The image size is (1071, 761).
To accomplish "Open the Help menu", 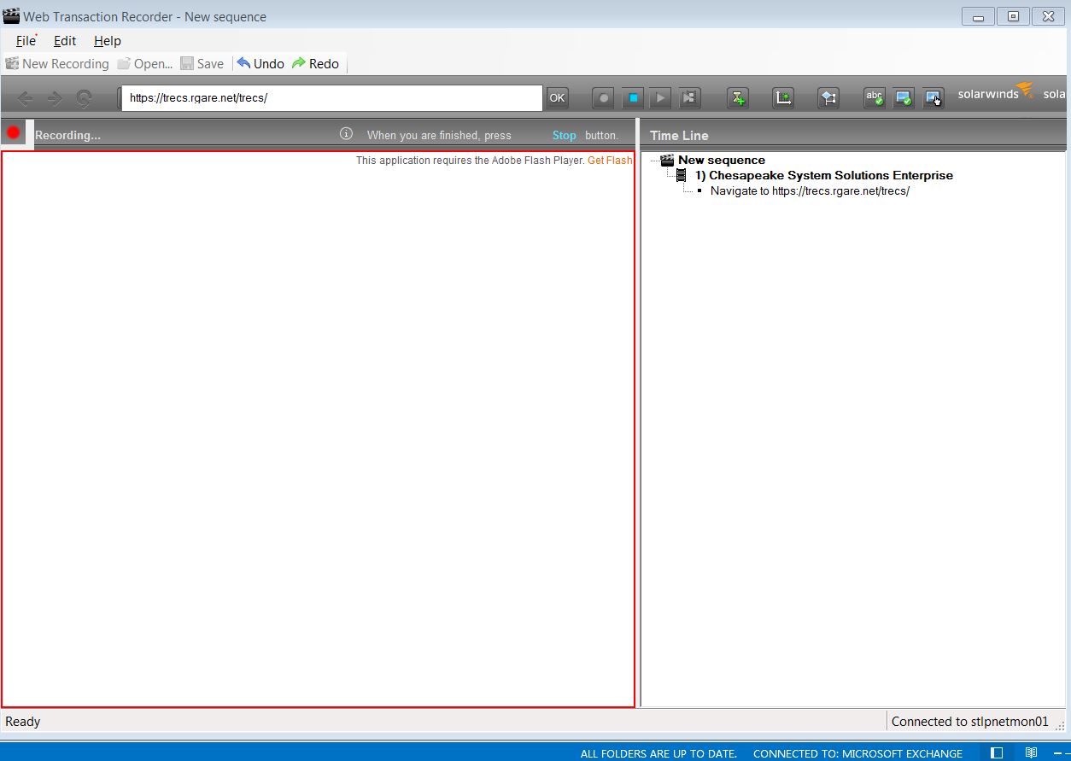I will (108, 41).
